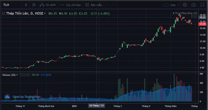Expand the arrow next to Lưu
The image size is (208, 110).
coord(179,5)
